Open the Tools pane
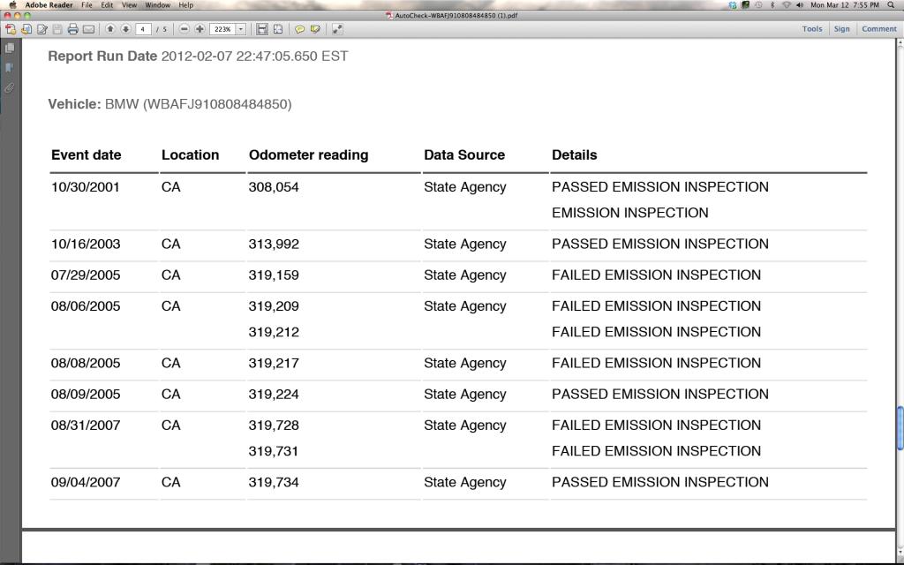 click(812, 29)
